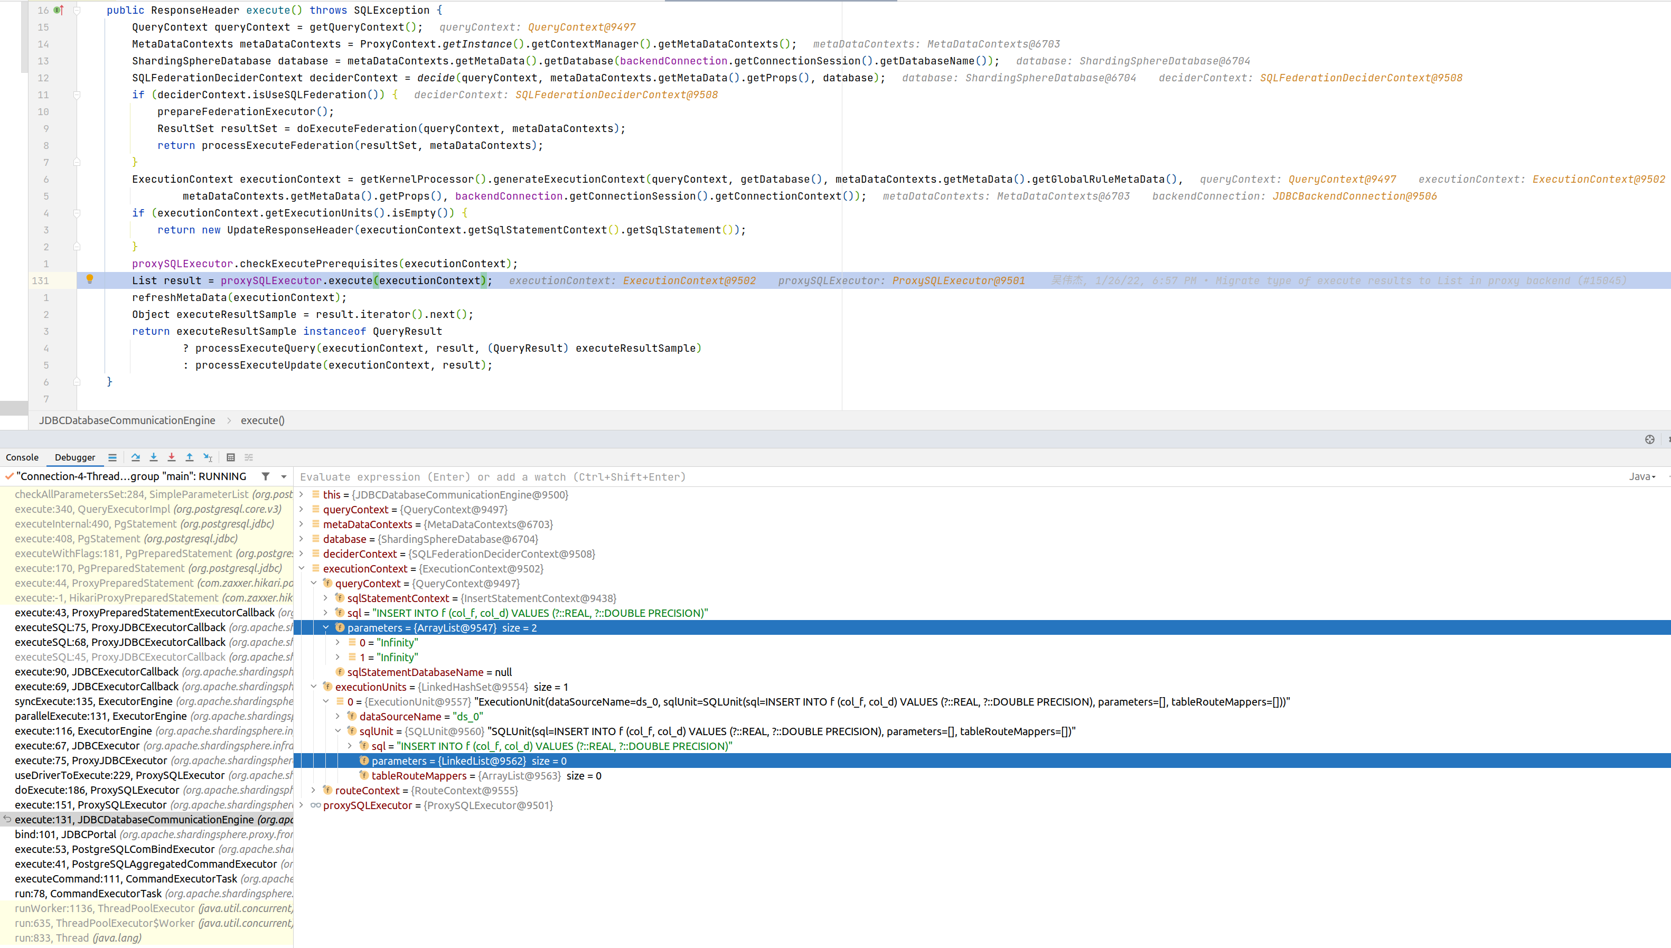This screenshot has width=1671, height=948.
Task: Click the intention light bulb on line 131
Action: (90, 280)
